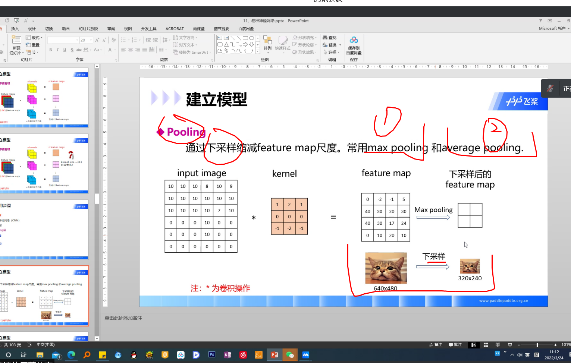Image resolution: width=571 pixels, height=363 pixels.
Task: Open character spacing (AV) dropdown
Action: (x=87, y=50)
